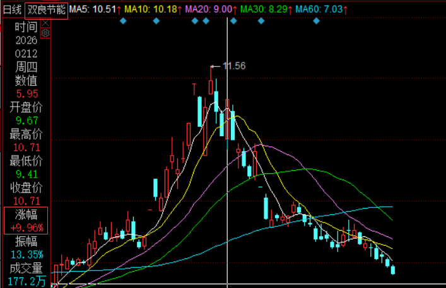Select the 振幅 13.35% amplitude value
Image resolution: width=446 pixels, height=288 pixels.
pyautogui.click(x=27, y=255)
